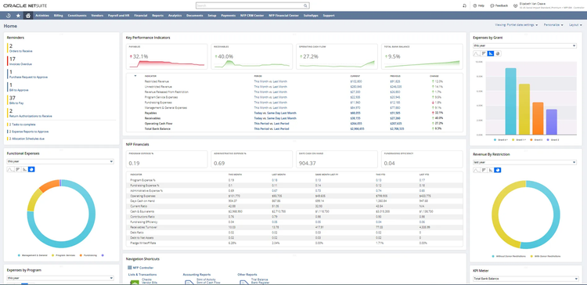Screen dimensions: 587x285
Task: Select column chart icon in Revenue By Restriction
Action: click(x=491, y=170)
